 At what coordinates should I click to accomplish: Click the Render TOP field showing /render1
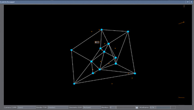click(58, 108)
